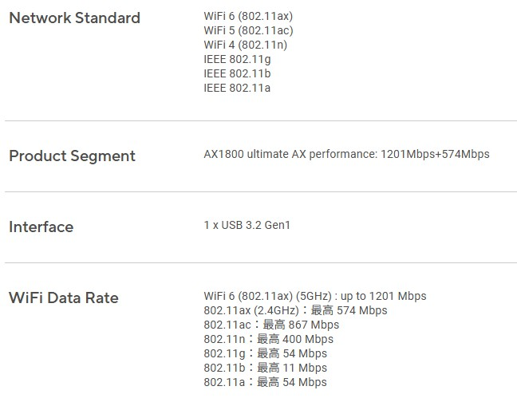The image size is (517, 402).
Task: Click the 802.11b 11 Mbps data rate
Action: [x=265, y=368]
